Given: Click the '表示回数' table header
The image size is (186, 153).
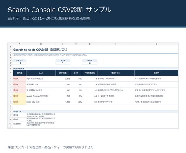Looking at the screenshot, I should pos(63,73).
